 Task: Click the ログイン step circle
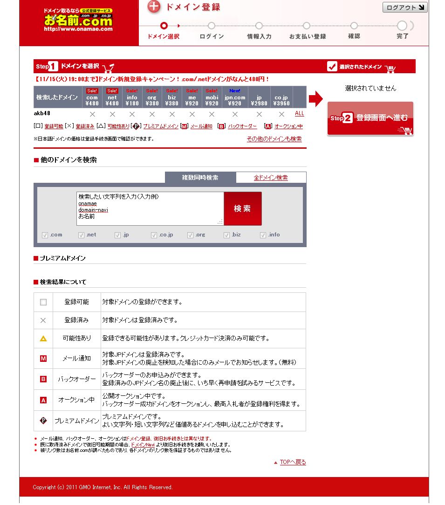pyautogui.click(x=212, y=26)
